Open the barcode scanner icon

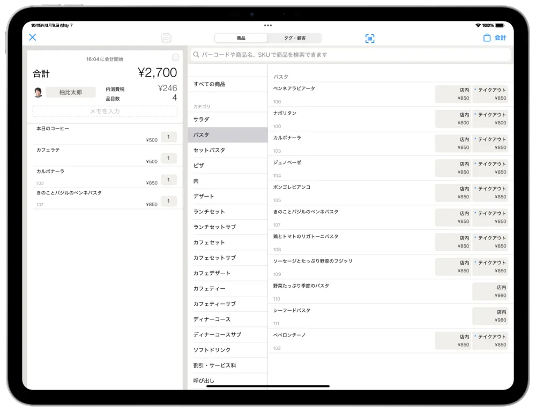[x=370, y=38]
